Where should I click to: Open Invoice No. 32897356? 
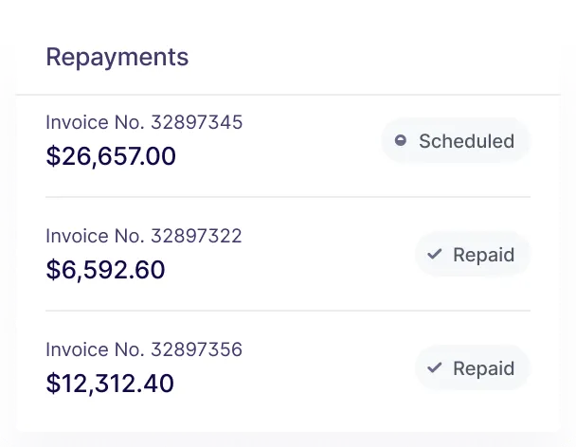point(144,349)
